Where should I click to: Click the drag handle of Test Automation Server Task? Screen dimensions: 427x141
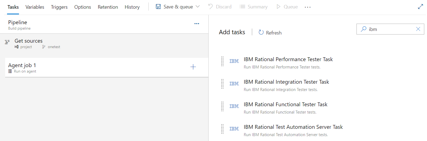pyautogui.click(x=222, y=129)
